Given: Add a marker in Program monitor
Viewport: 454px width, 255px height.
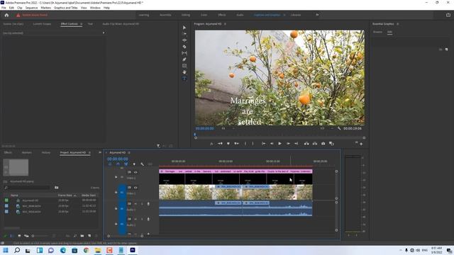Looking at the screenshot, I should (228, 143).
